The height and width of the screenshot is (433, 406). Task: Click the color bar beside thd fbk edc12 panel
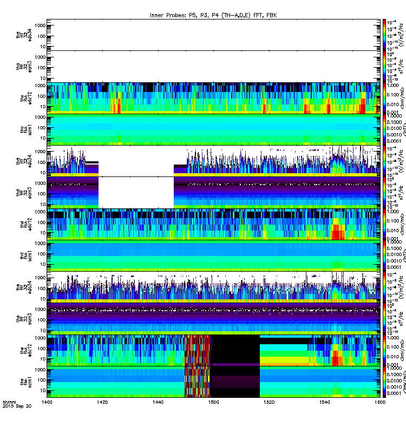click(x=384, y=224)
